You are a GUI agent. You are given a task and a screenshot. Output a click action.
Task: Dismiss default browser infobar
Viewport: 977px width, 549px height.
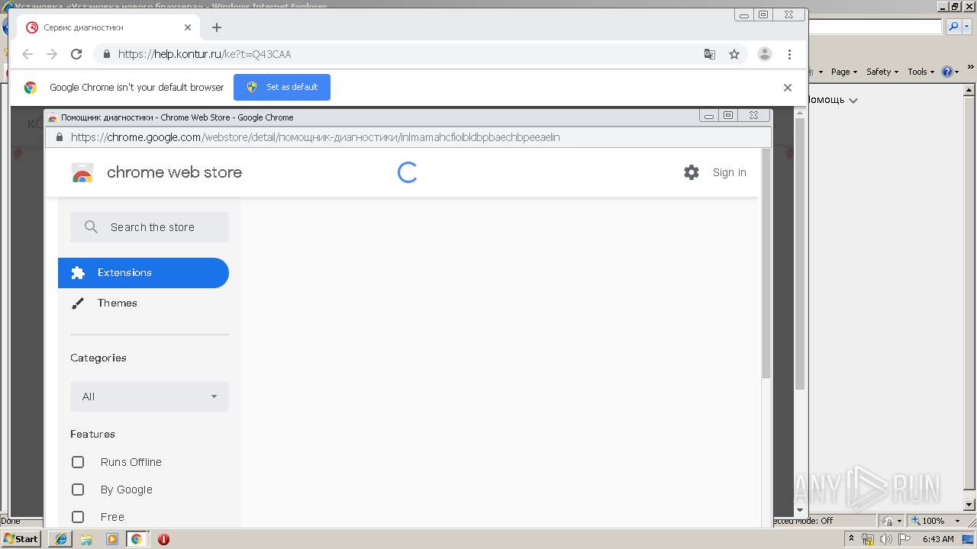pyautogui.click(x=788, y=87)
